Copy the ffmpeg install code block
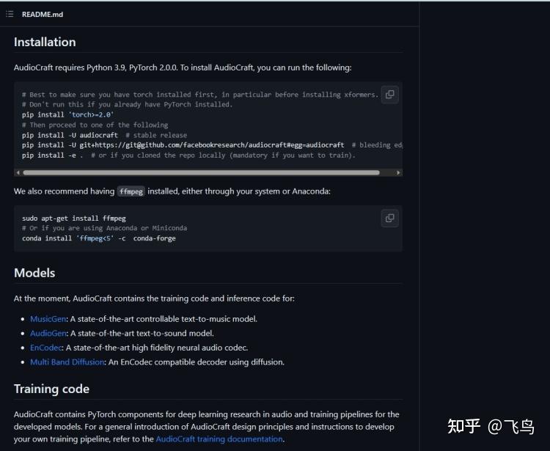 [389, 218]
